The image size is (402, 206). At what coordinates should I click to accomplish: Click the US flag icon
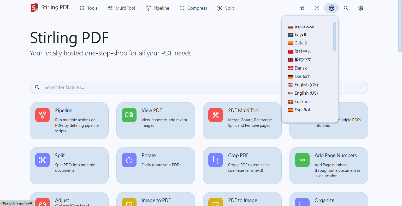(291, 93)
